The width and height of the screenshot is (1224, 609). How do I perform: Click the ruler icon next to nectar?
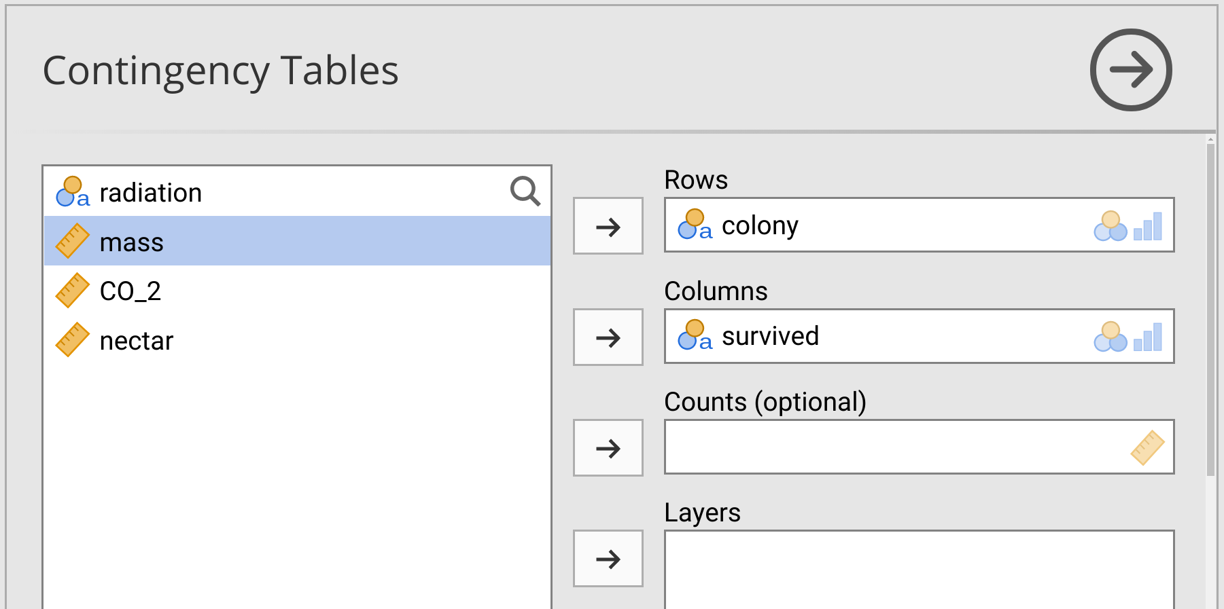72,340
